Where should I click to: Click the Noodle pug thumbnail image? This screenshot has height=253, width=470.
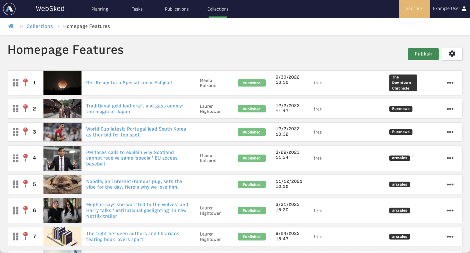point(62,184)
